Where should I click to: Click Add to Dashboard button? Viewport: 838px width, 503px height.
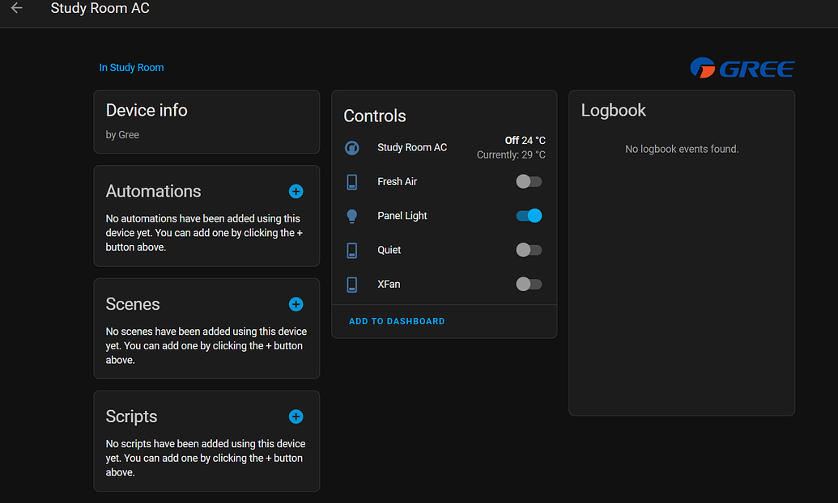(x=397, y=321)
